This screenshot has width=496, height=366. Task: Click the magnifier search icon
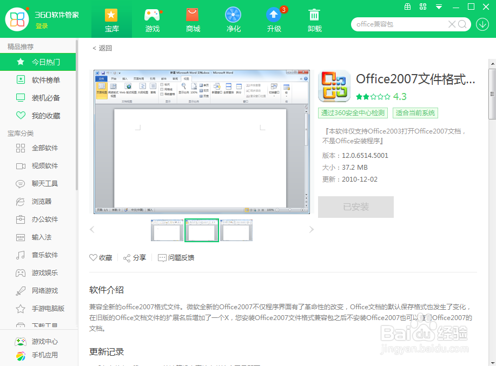pyautogui.click(x=462, y=24)
